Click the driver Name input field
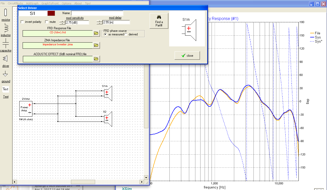 (x=97, y=13)
